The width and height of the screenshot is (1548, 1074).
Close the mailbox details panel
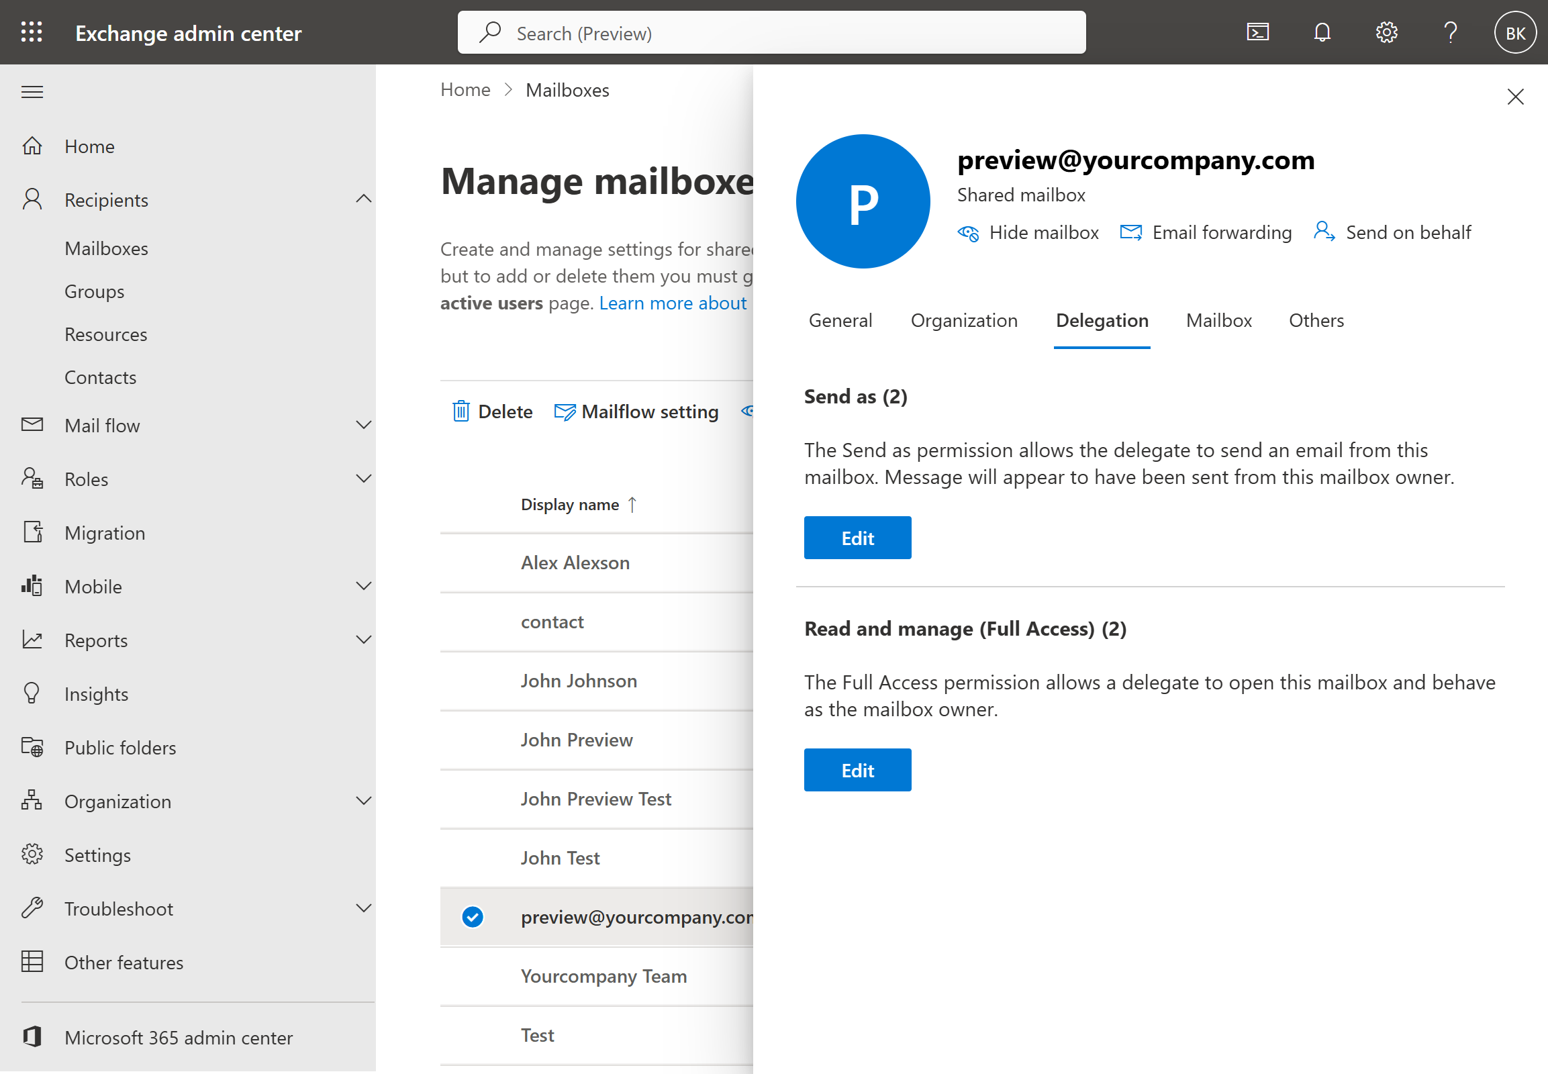1515,97
